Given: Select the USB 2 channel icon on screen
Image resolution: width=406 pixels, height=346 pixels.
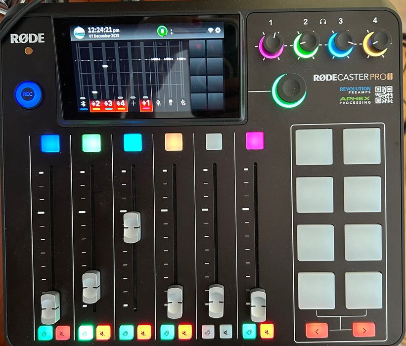Looking at the screenshot, I should click(183, 102).
